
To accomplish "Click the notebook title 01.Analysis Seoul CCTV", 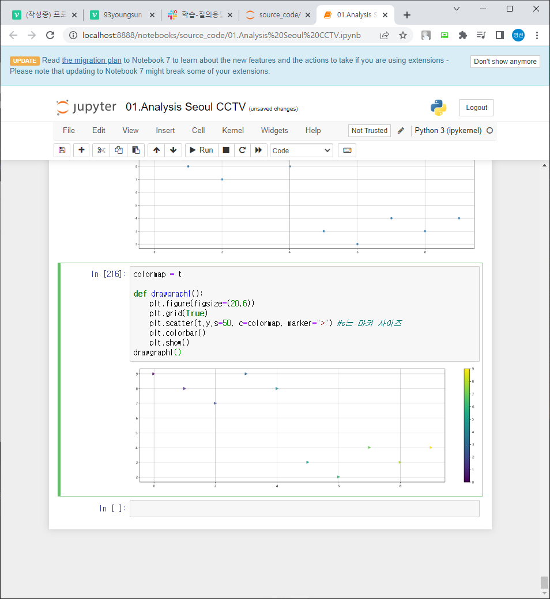I will (186, 107).
